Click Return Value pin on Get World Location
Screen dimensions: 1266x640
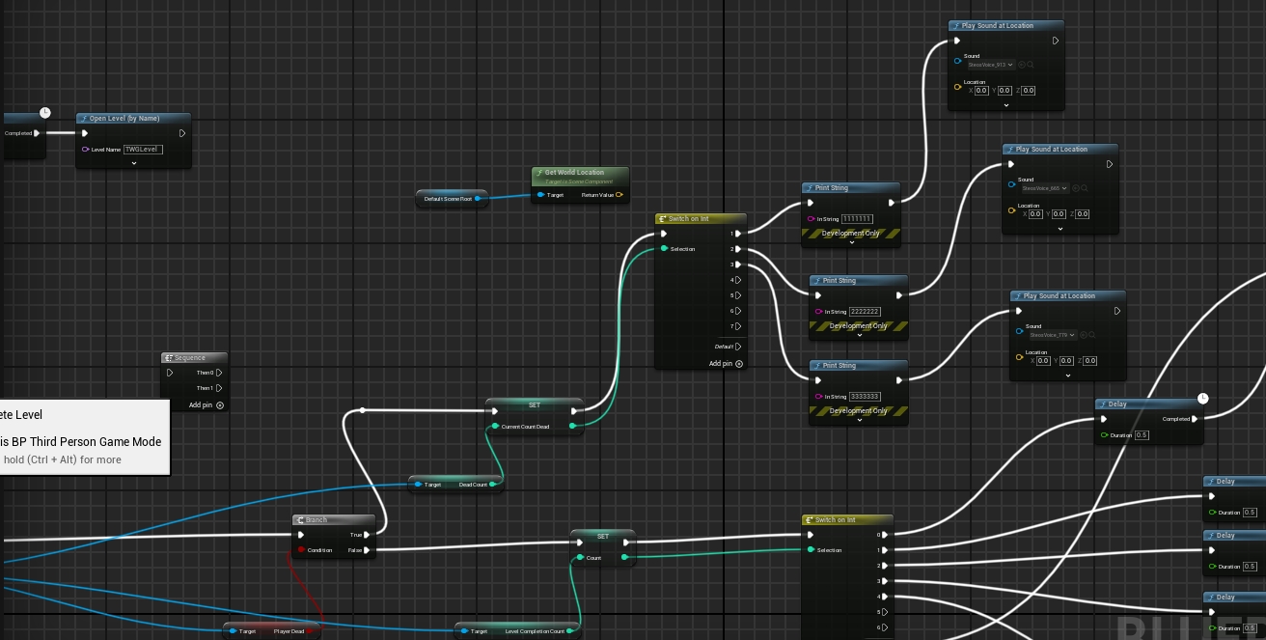619,195
